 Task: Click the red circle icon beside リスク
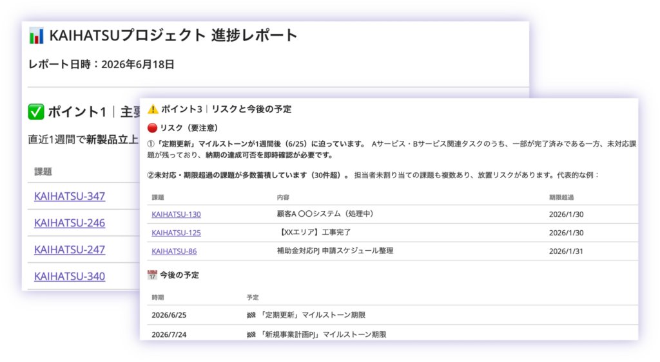point(152,128)
